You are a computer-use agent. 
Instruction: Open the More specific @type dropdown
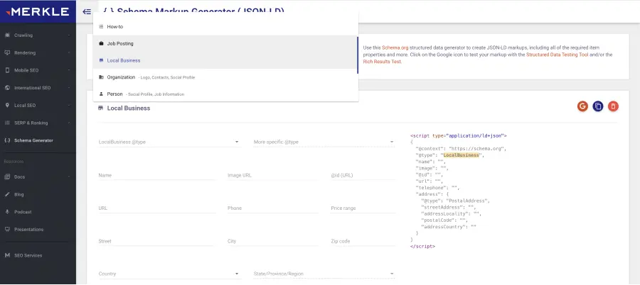pos(324,142)
